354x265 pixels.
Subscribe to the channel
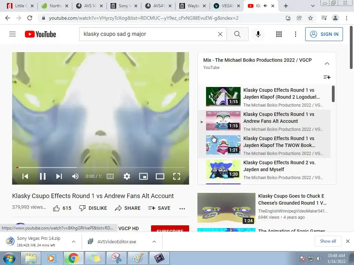click(170, 229)
